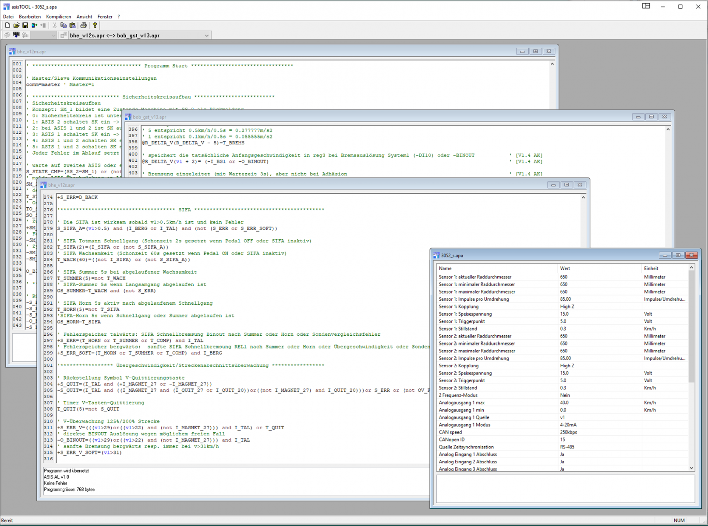Click the export-to-device icon with green arrow
The width and height of the screenshot is (708, 526).
34,25
